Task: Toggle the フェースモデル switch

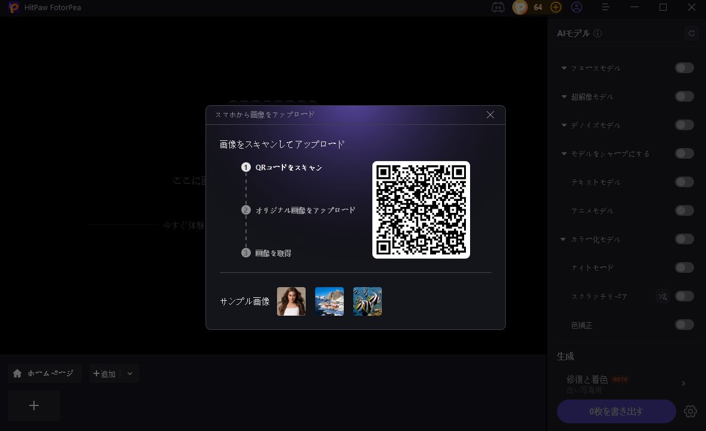Action: [x=685, y=68]
